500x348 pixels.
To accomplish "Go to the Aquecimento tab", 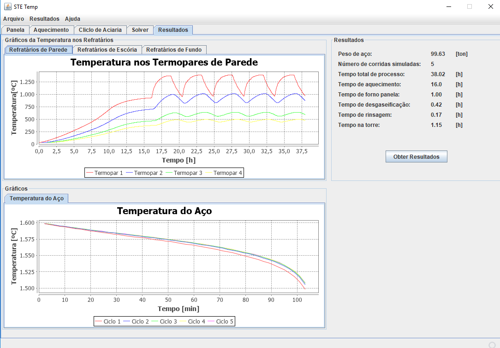I will (51, 30).
